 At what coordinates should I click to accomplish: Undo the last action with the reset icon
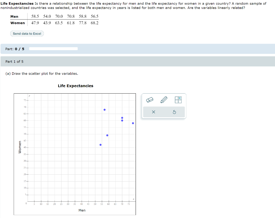coord(174,112)
